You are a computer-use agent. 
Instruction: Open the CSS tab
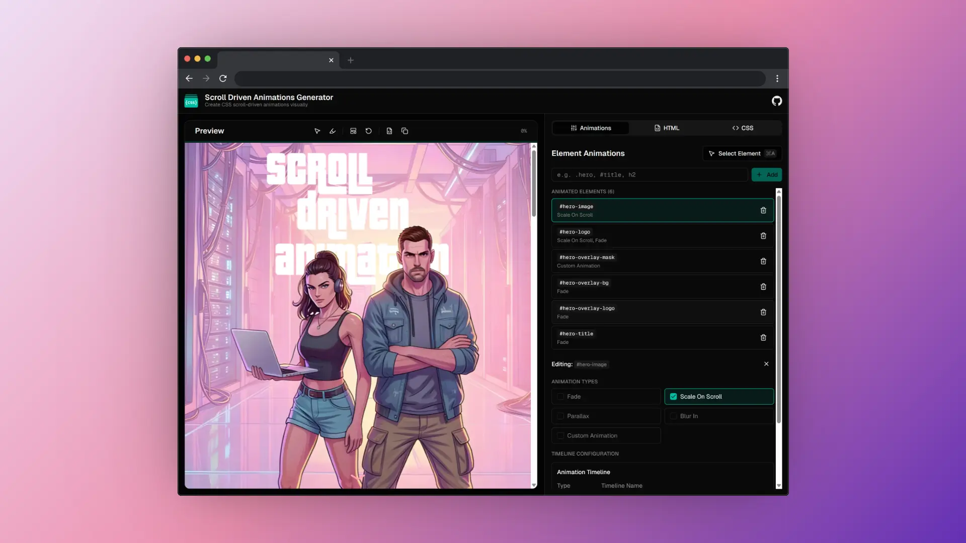(x=743, y=128)
